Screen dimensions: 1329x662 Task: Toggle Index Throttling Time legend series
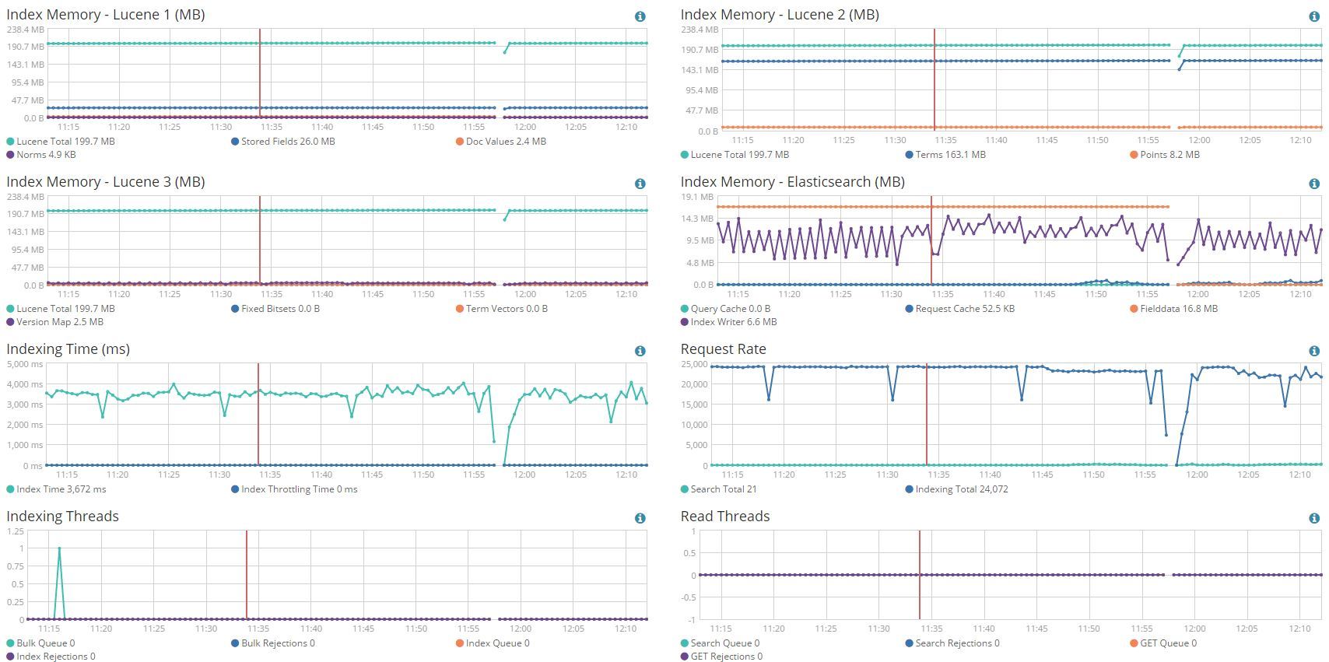[294, 489]
